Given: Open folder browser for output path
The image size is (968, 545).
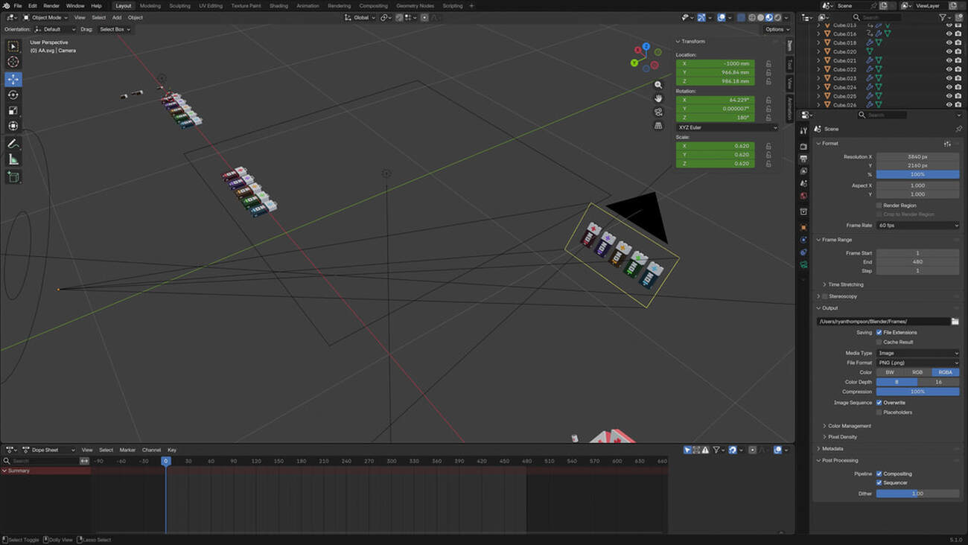Looking at the screenshot, I should click(955, 322).
